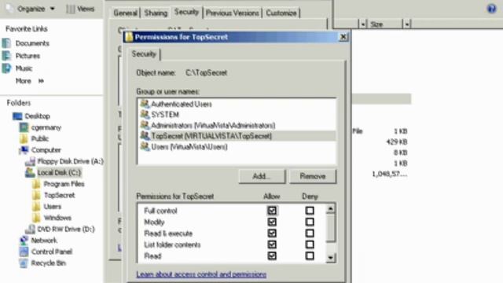Click the Add... button
The height and width of the screenshot is (283, 503).
point(262,176)
